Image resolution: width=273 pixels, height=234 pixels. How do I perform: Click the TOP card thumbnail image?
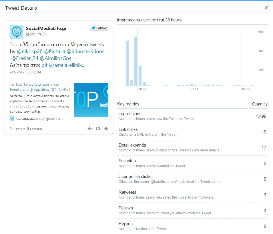coord(91,100)
